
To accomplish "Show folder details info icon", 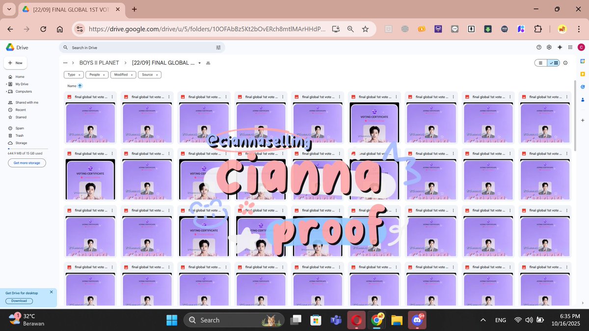I will (x=565, y=63).
